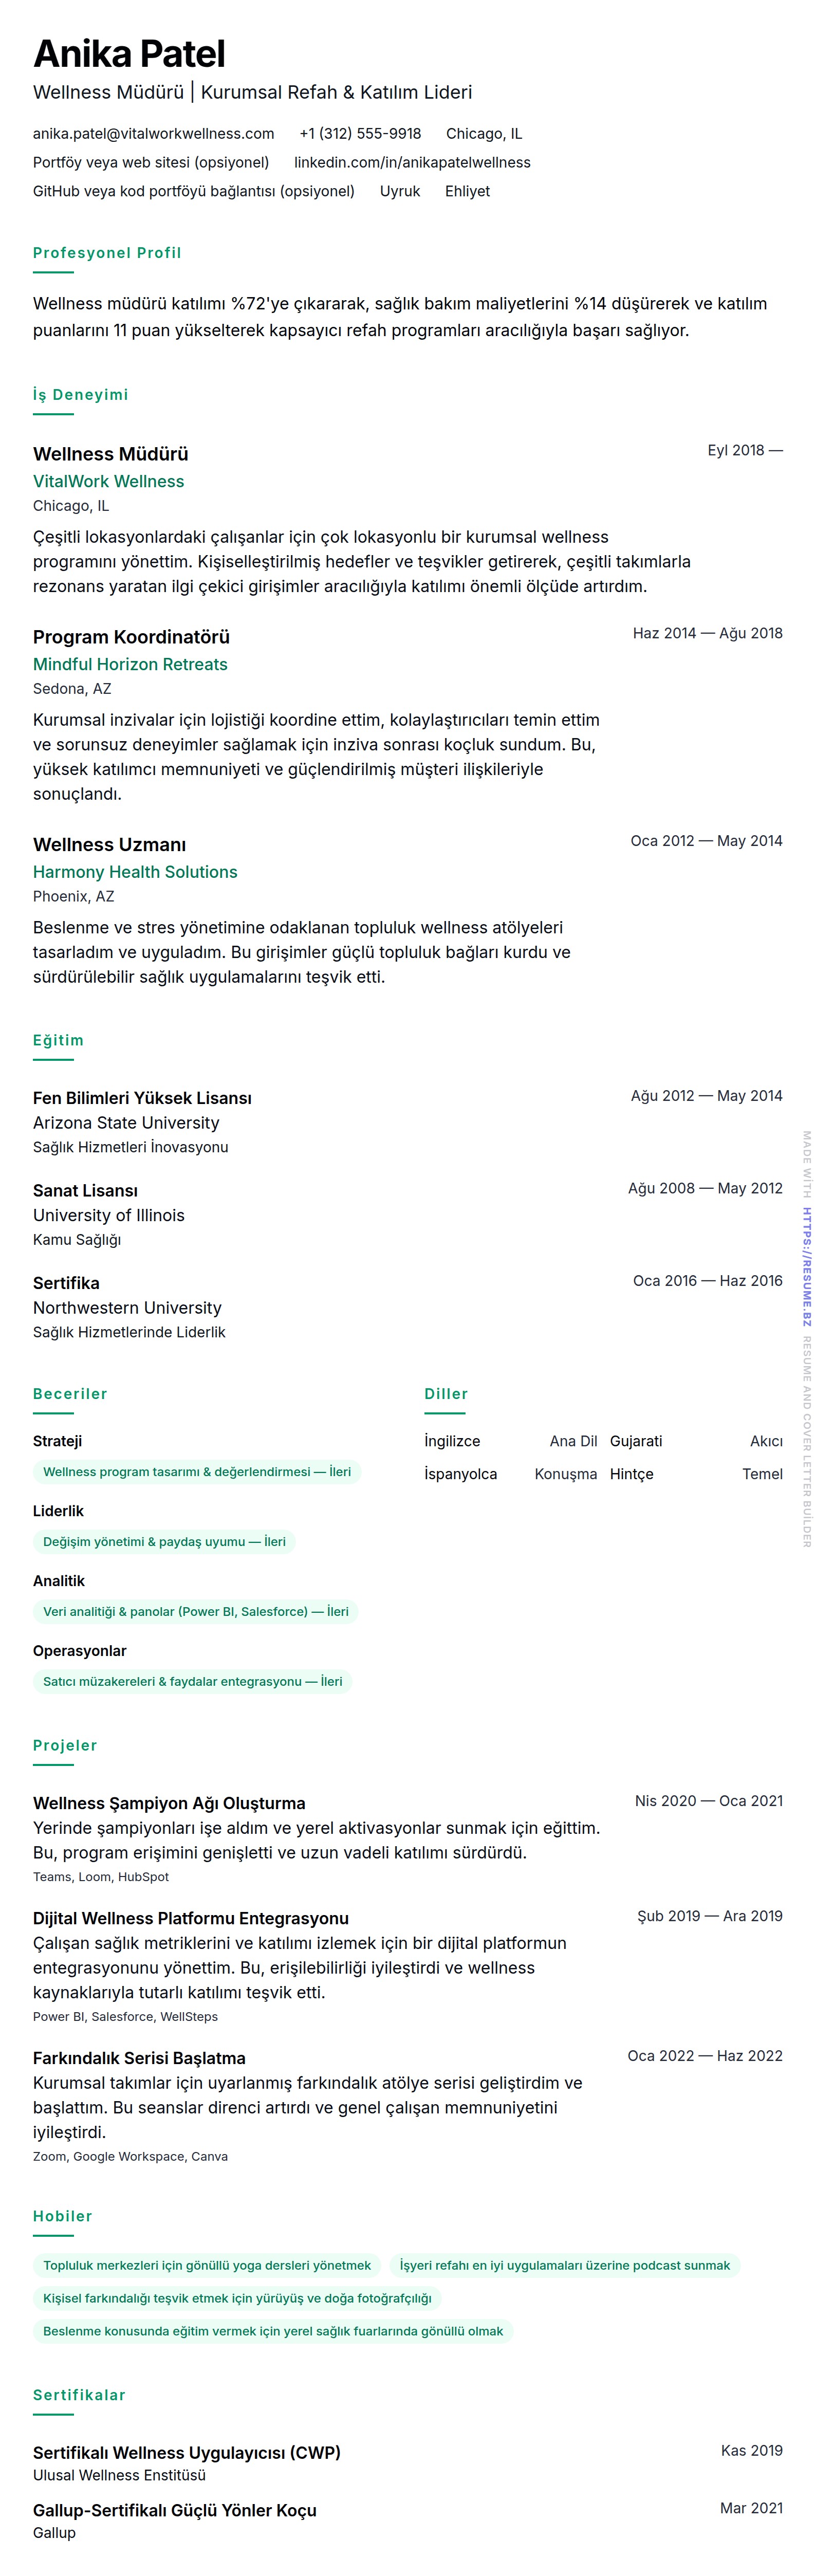
Task: Click the yürüyüş ve doğa fotoğrafçılığı tag
Action: [x=237, y=2299]
